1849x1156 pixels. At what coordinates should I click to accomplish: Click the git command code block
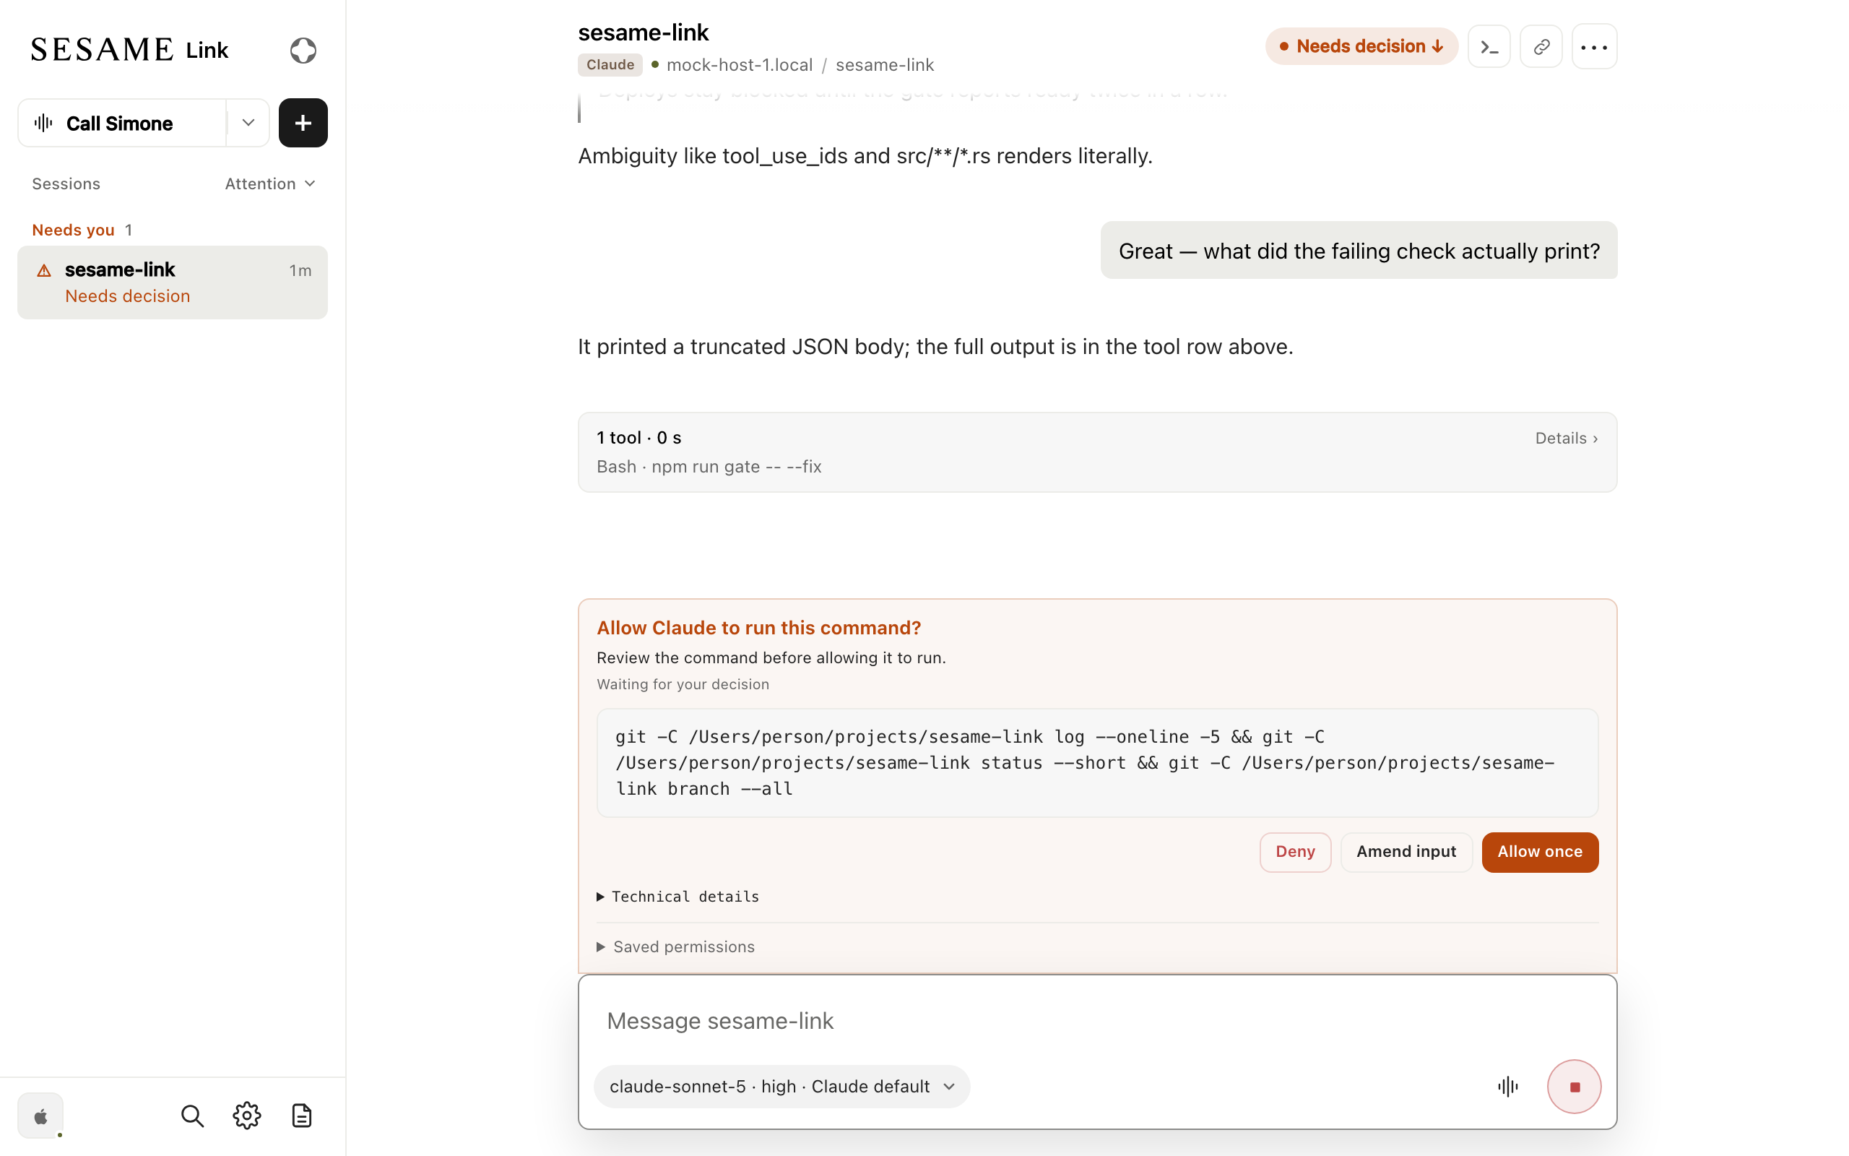coord(1097,763)
